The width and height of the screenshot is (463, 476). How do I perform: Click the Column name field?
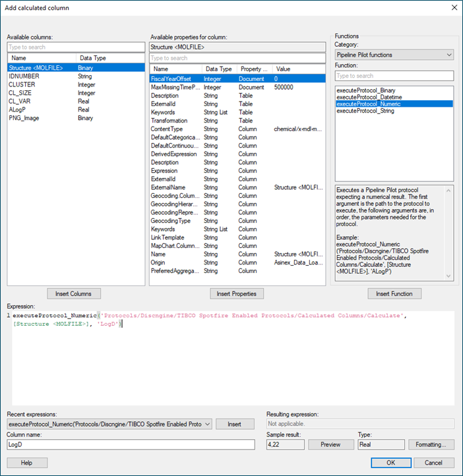click(x=131, y=444)
